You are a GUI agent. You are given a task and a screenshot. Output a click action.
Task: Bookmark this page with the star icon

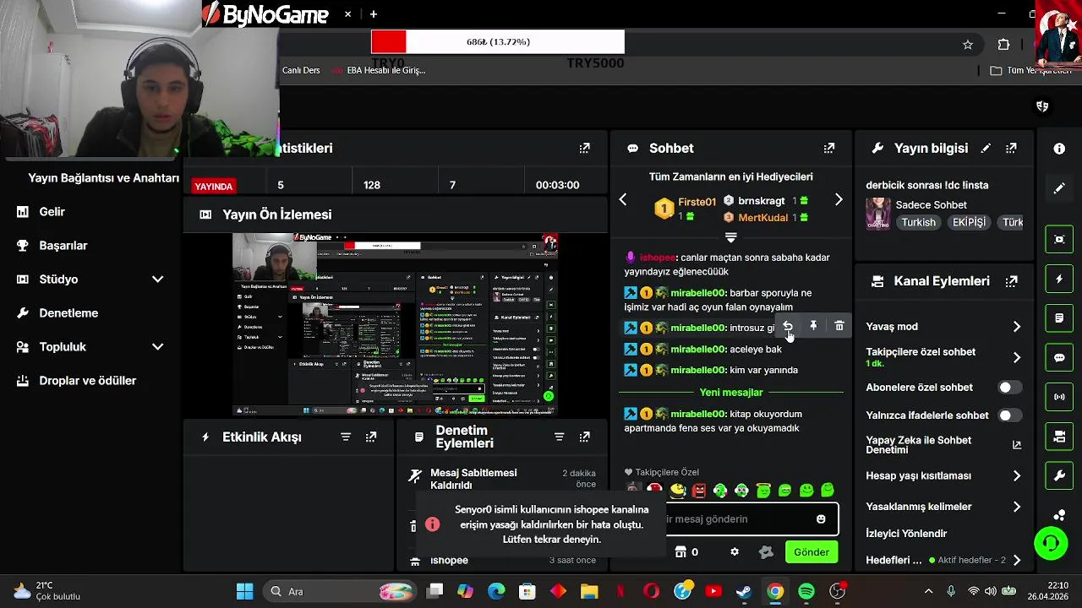pyautogui.click(x=968, y=45)
